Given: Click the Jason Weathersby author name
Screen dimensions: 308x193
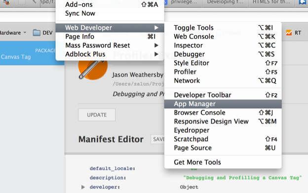Looking at the screenshot, I should click(138, 75).
